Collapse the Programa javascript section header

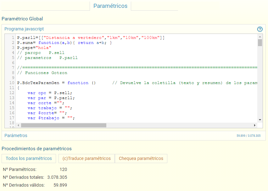24,29
